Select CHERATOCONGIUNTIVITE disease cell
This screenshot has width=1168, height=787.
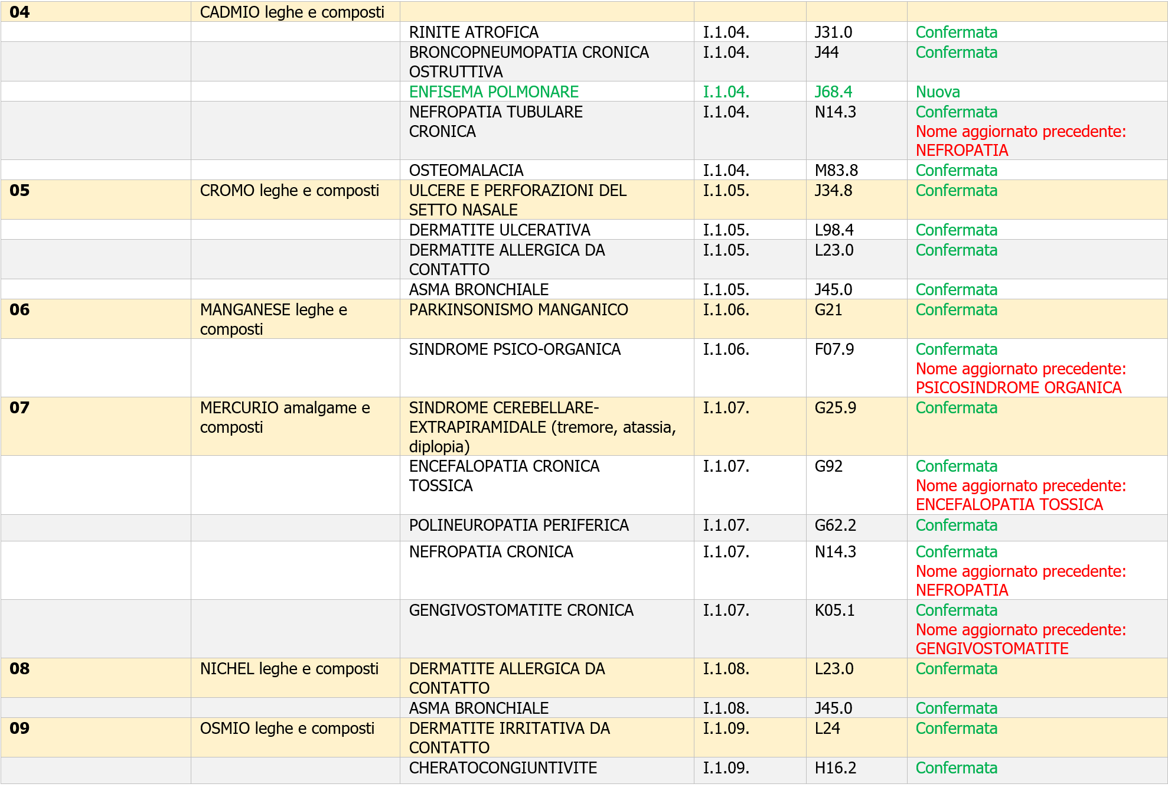(x=503, y=768)
